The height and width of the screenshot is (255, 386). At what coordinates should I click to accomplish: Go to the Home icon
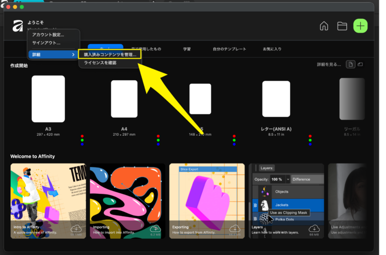click(x=324, y=26)
